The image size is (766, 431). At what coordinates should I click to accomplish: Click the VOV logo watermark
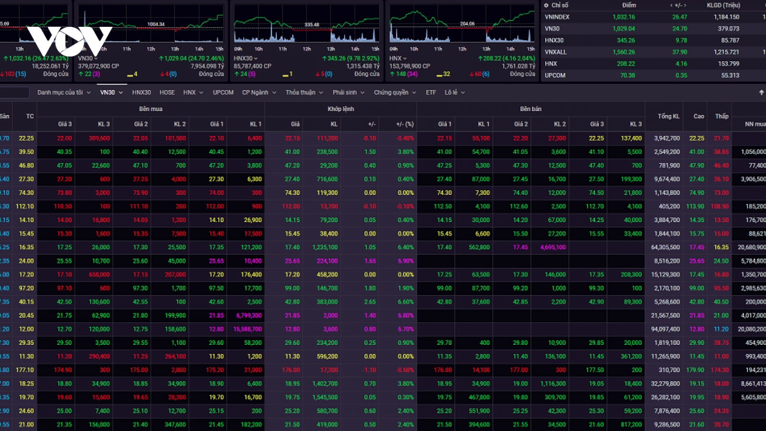tap(69, 41)
